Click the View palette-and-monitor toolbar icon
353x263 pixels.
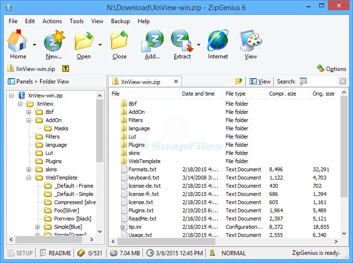tap(251, 41)
